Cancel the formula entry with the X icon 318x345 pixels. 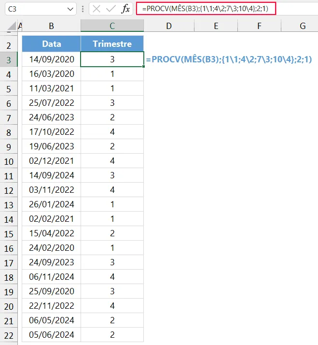97,9
